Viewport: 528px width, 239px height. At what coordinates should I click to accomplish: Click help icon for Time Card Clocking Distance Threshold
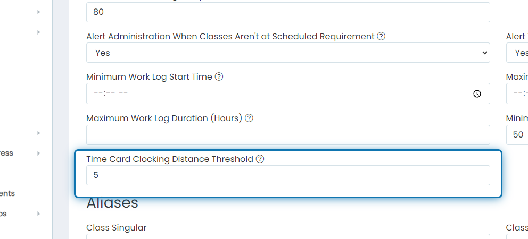pos(260,159)
